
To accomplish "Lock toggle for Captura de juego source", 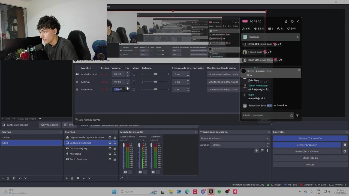I will [115, 148].
